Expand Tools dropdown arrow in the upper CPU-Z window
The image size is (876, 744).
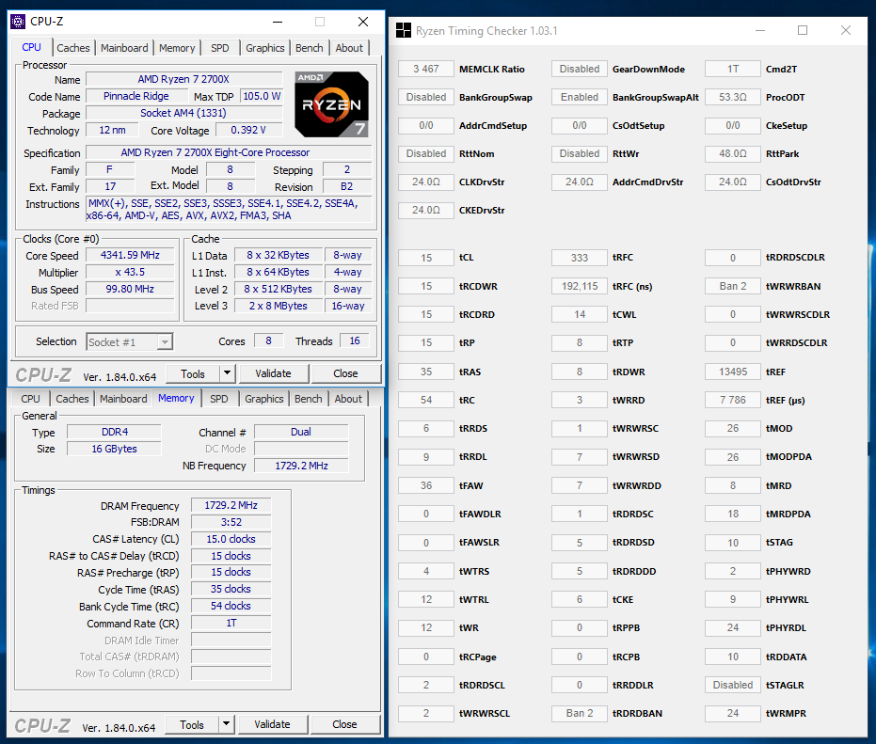point(227,373)
